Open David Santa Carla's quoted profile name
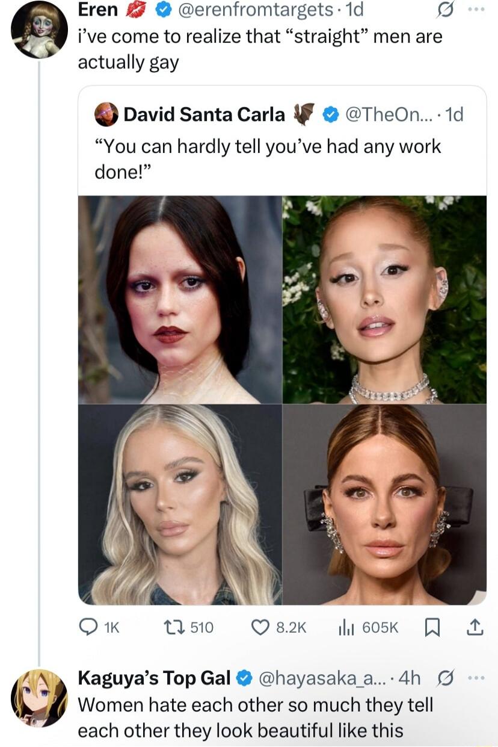Viewport: 498px width, 747px height. (204, 113)
